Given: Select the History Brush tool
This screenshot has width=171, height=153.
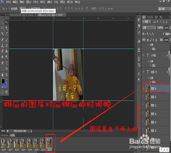Looking at the screenshot, I should tap(6, 45).
